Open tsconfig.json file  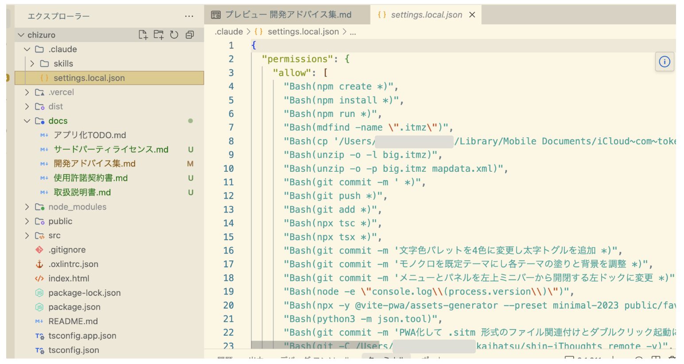click(109, 350)
